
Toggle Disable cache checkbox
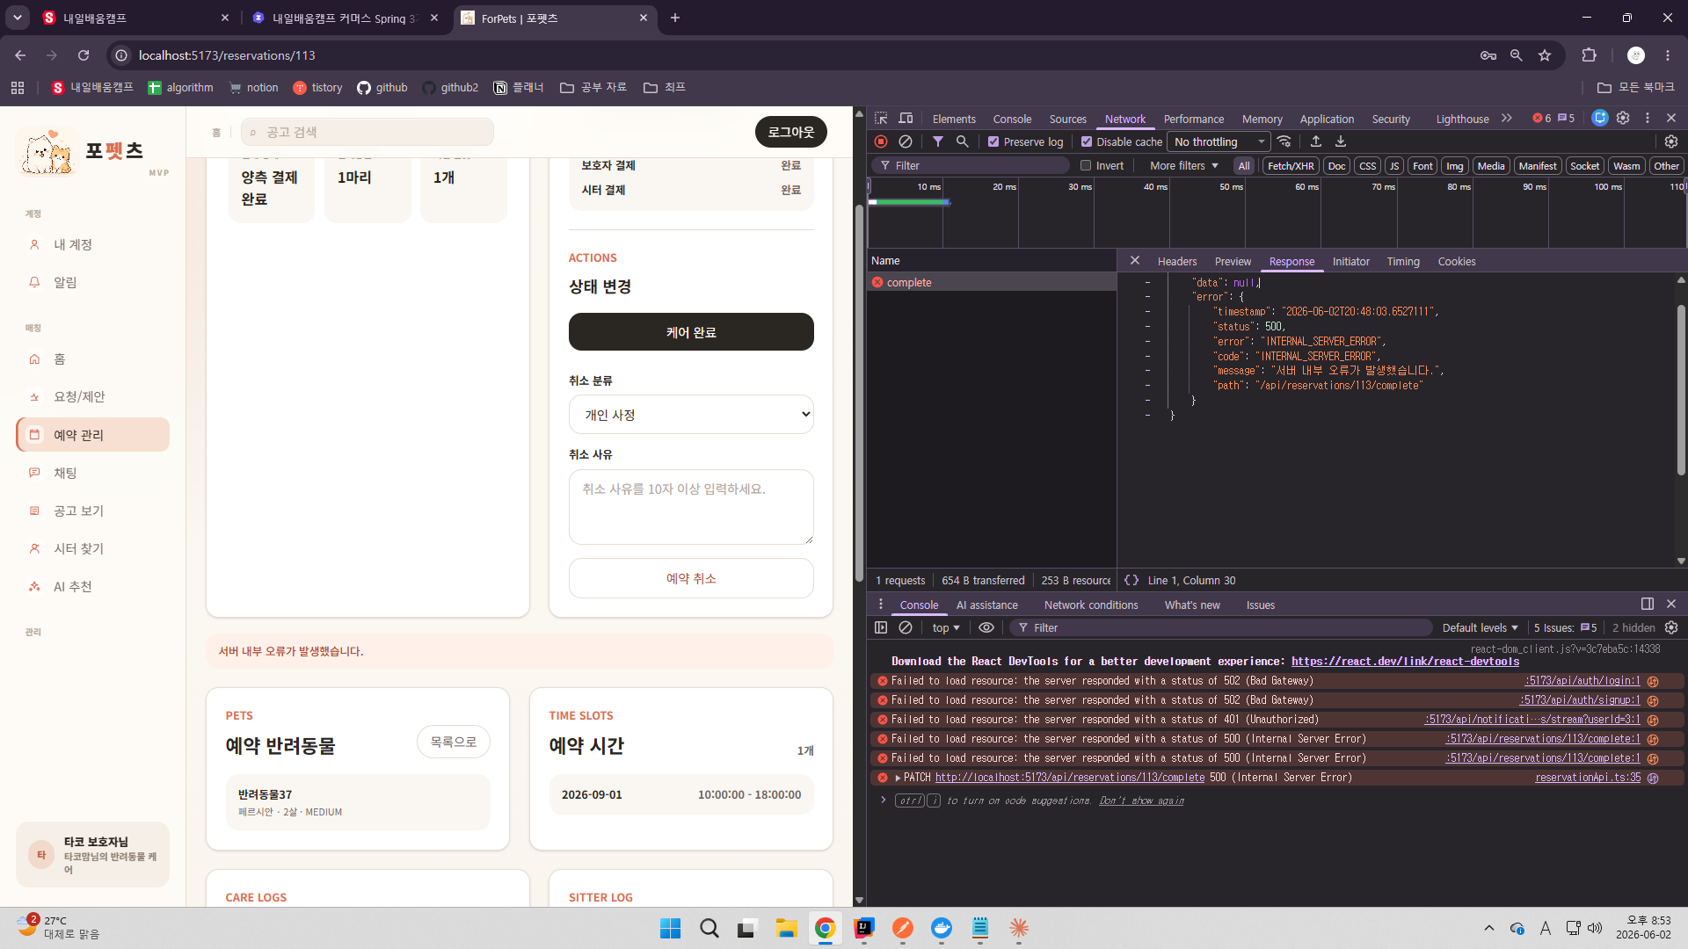[x=1087, y=141]
